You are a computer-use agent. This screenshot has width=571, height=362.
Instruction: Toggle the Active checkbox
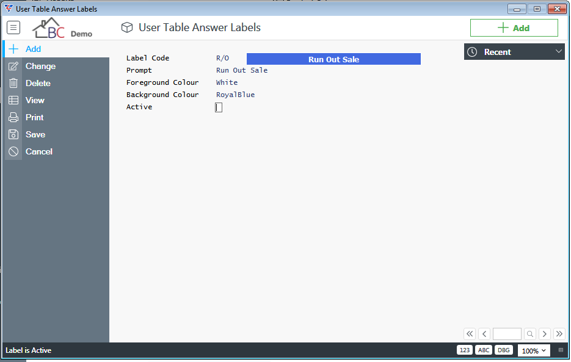pyautogui.click(x=219, y=107)
